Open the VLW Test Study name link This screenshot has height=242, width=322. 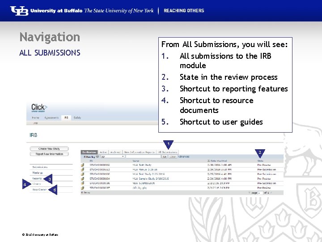point(142,165)
